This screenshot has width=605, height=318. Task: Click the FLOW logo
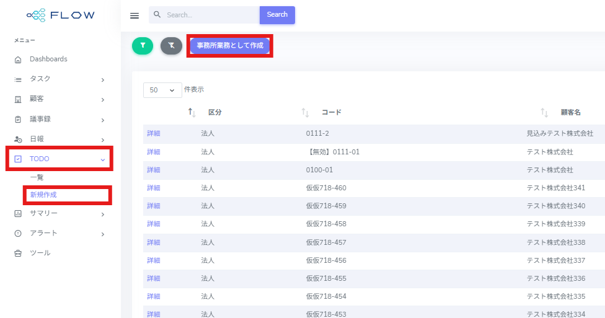tap(61, 15)
